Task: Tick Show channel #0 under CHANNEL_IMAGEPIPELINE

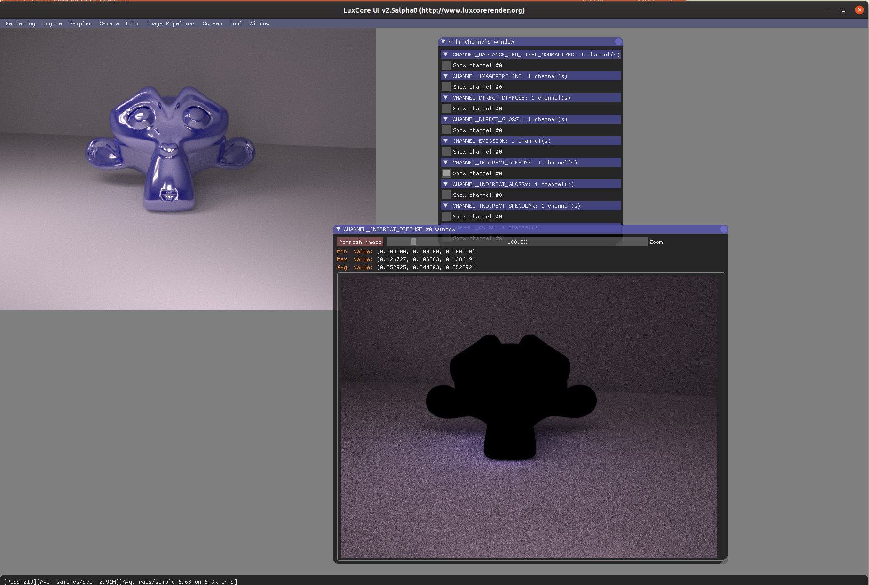Action: point(447,87)
